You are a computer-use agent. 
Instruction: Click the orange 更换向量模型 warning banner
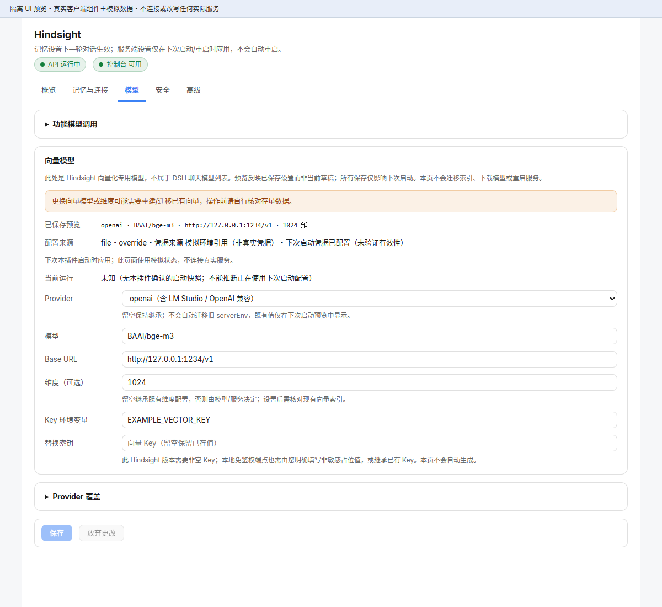point(331,201)
